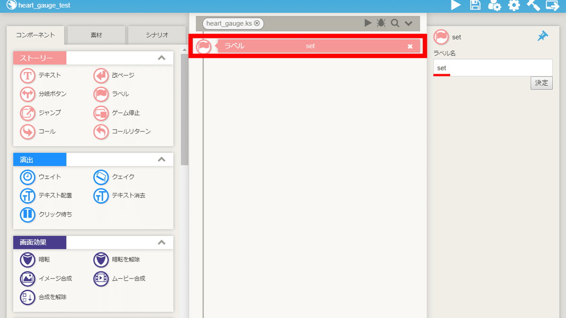Focus the ラベル名 input field
The width and height of the screenshot is (566, 318).
pos(493,68)
